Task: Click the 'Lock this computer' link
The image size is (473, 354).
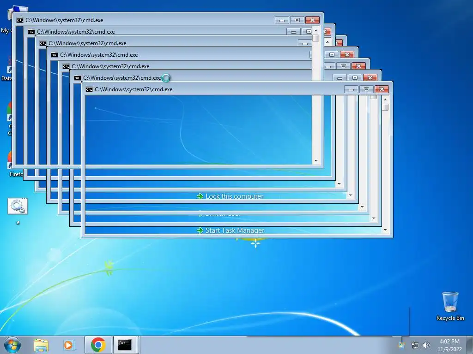Action: point(234,196)
